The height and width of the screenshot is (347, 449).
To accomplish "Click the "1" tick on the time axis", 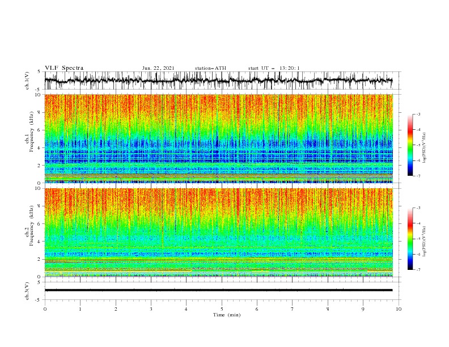I will (x=80, y=309).
